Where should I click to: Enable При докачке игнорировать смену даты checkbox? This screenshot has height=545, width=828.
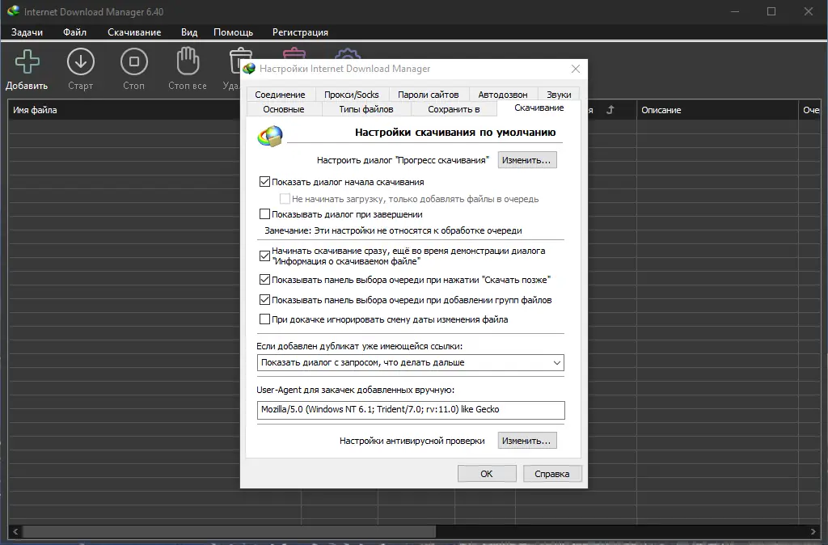[264, 319]
